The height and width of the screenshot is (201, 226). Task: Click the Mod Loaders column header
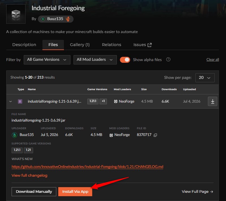pos(122,89)
